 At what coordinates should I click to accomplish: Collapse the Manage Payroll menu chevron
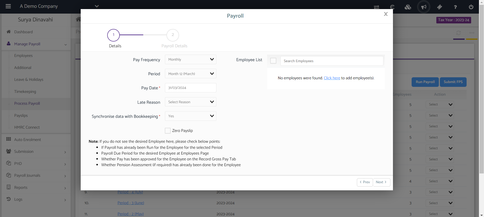click(66, 45)
